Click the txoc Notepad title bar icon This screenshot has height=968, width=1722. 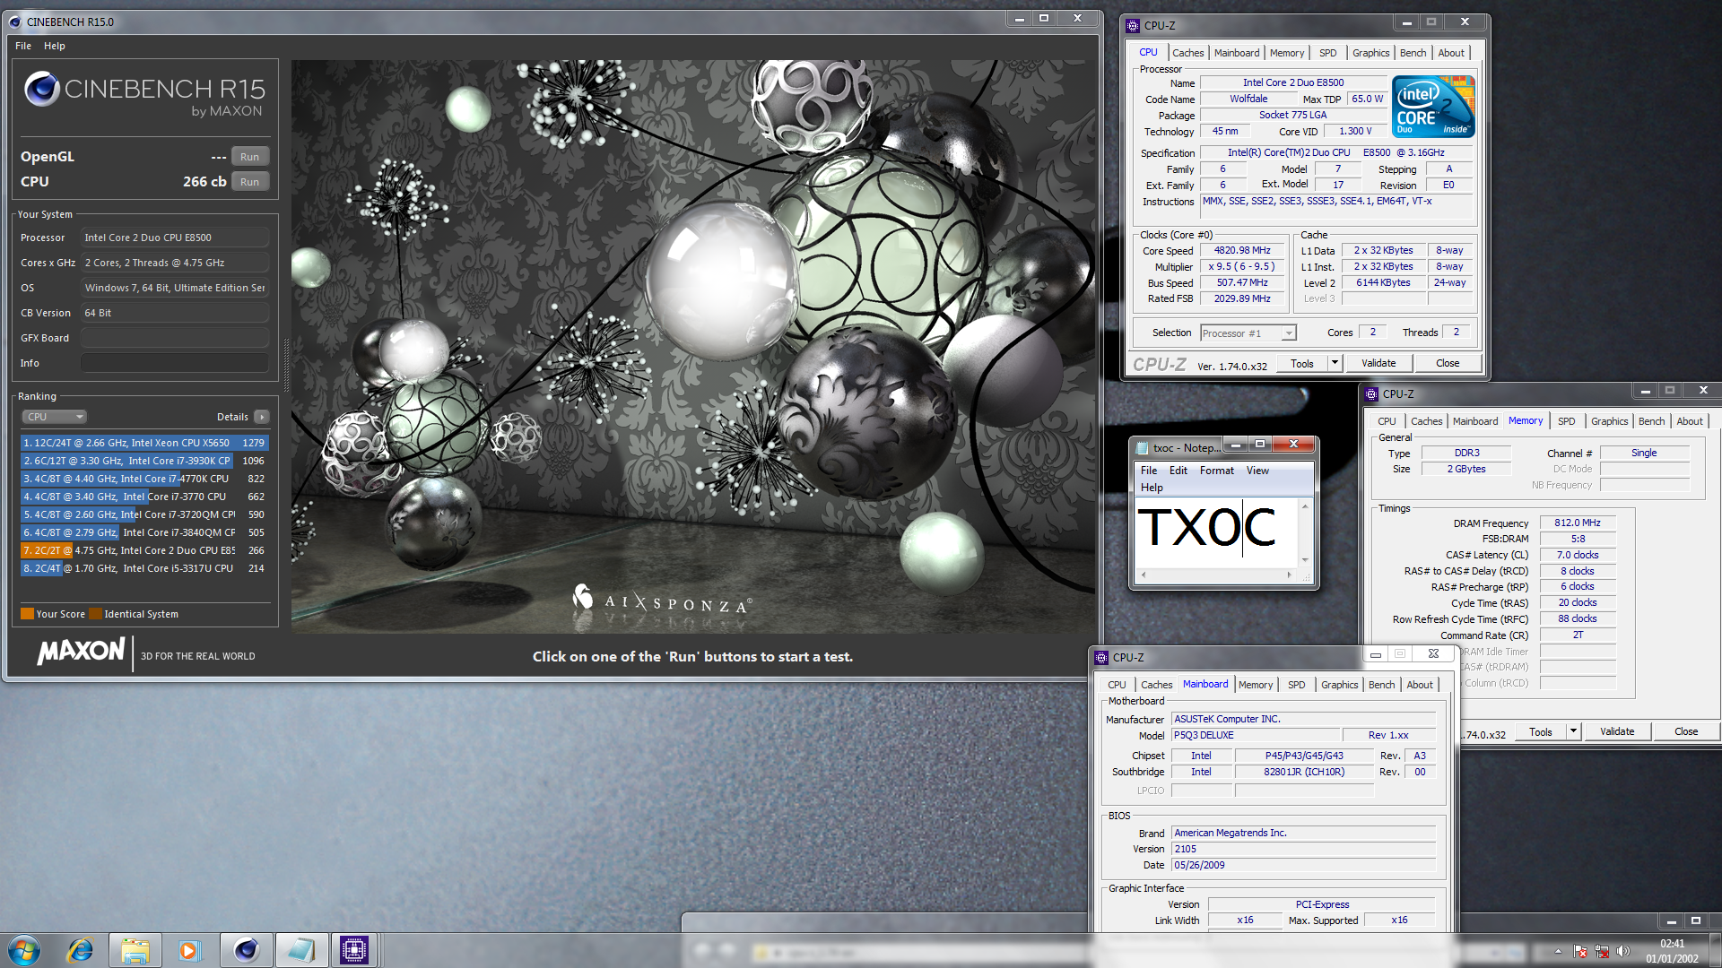pos(1142,447)
